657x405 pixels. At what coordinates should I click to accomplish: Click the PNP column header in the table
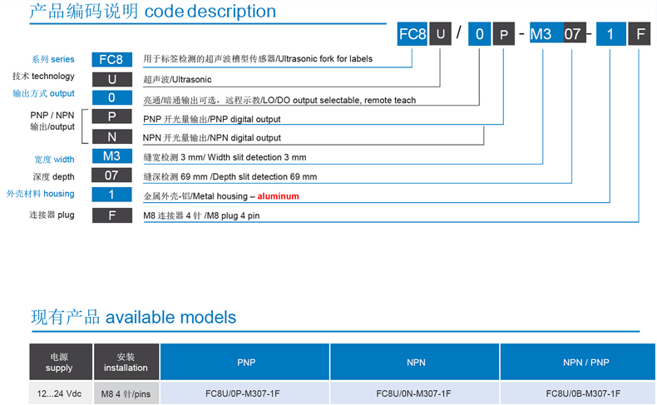click(245, 363)
